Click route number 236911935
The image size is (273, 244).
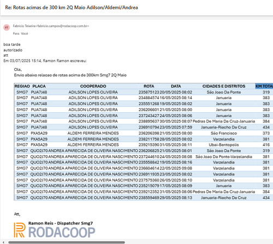149,174
